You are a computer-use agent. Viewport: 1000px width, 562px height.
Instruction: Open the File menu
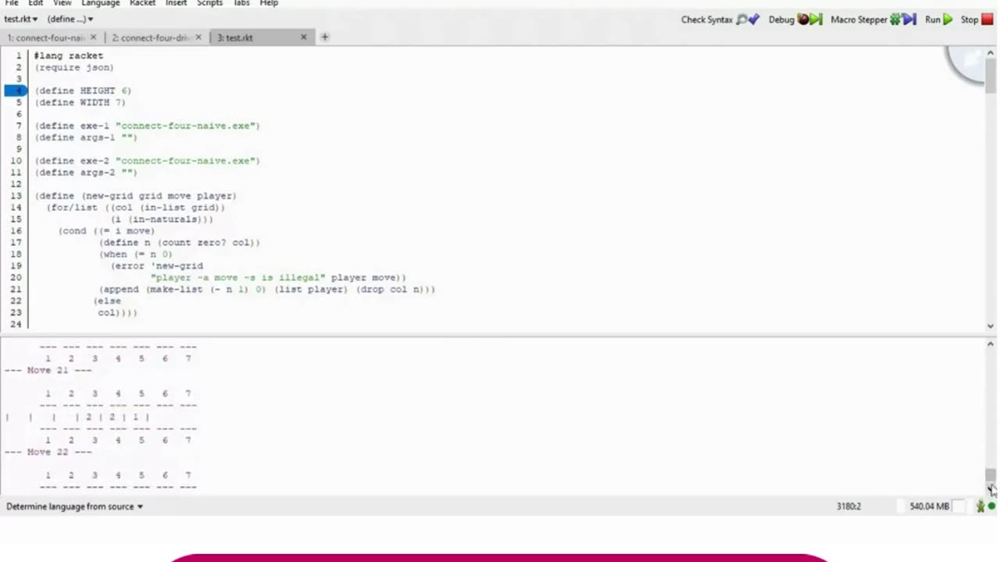pyautogui.click(x=12, y=3)
